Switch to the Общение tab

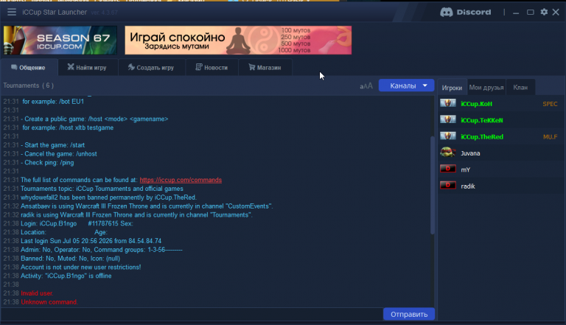[x=29, y=68]
